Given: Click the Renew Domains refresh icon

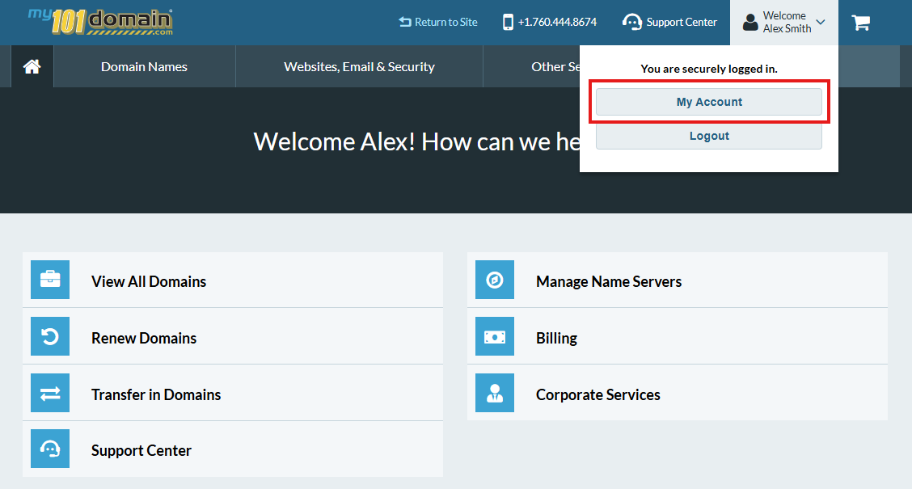Looking at the screenshot, I should point(50,336).
